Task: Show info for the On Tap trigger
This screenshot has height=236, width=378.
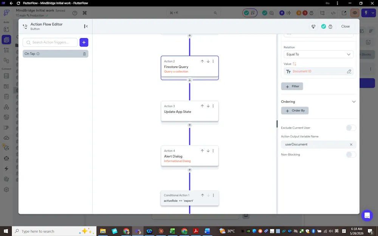Action: click(38, 54)
